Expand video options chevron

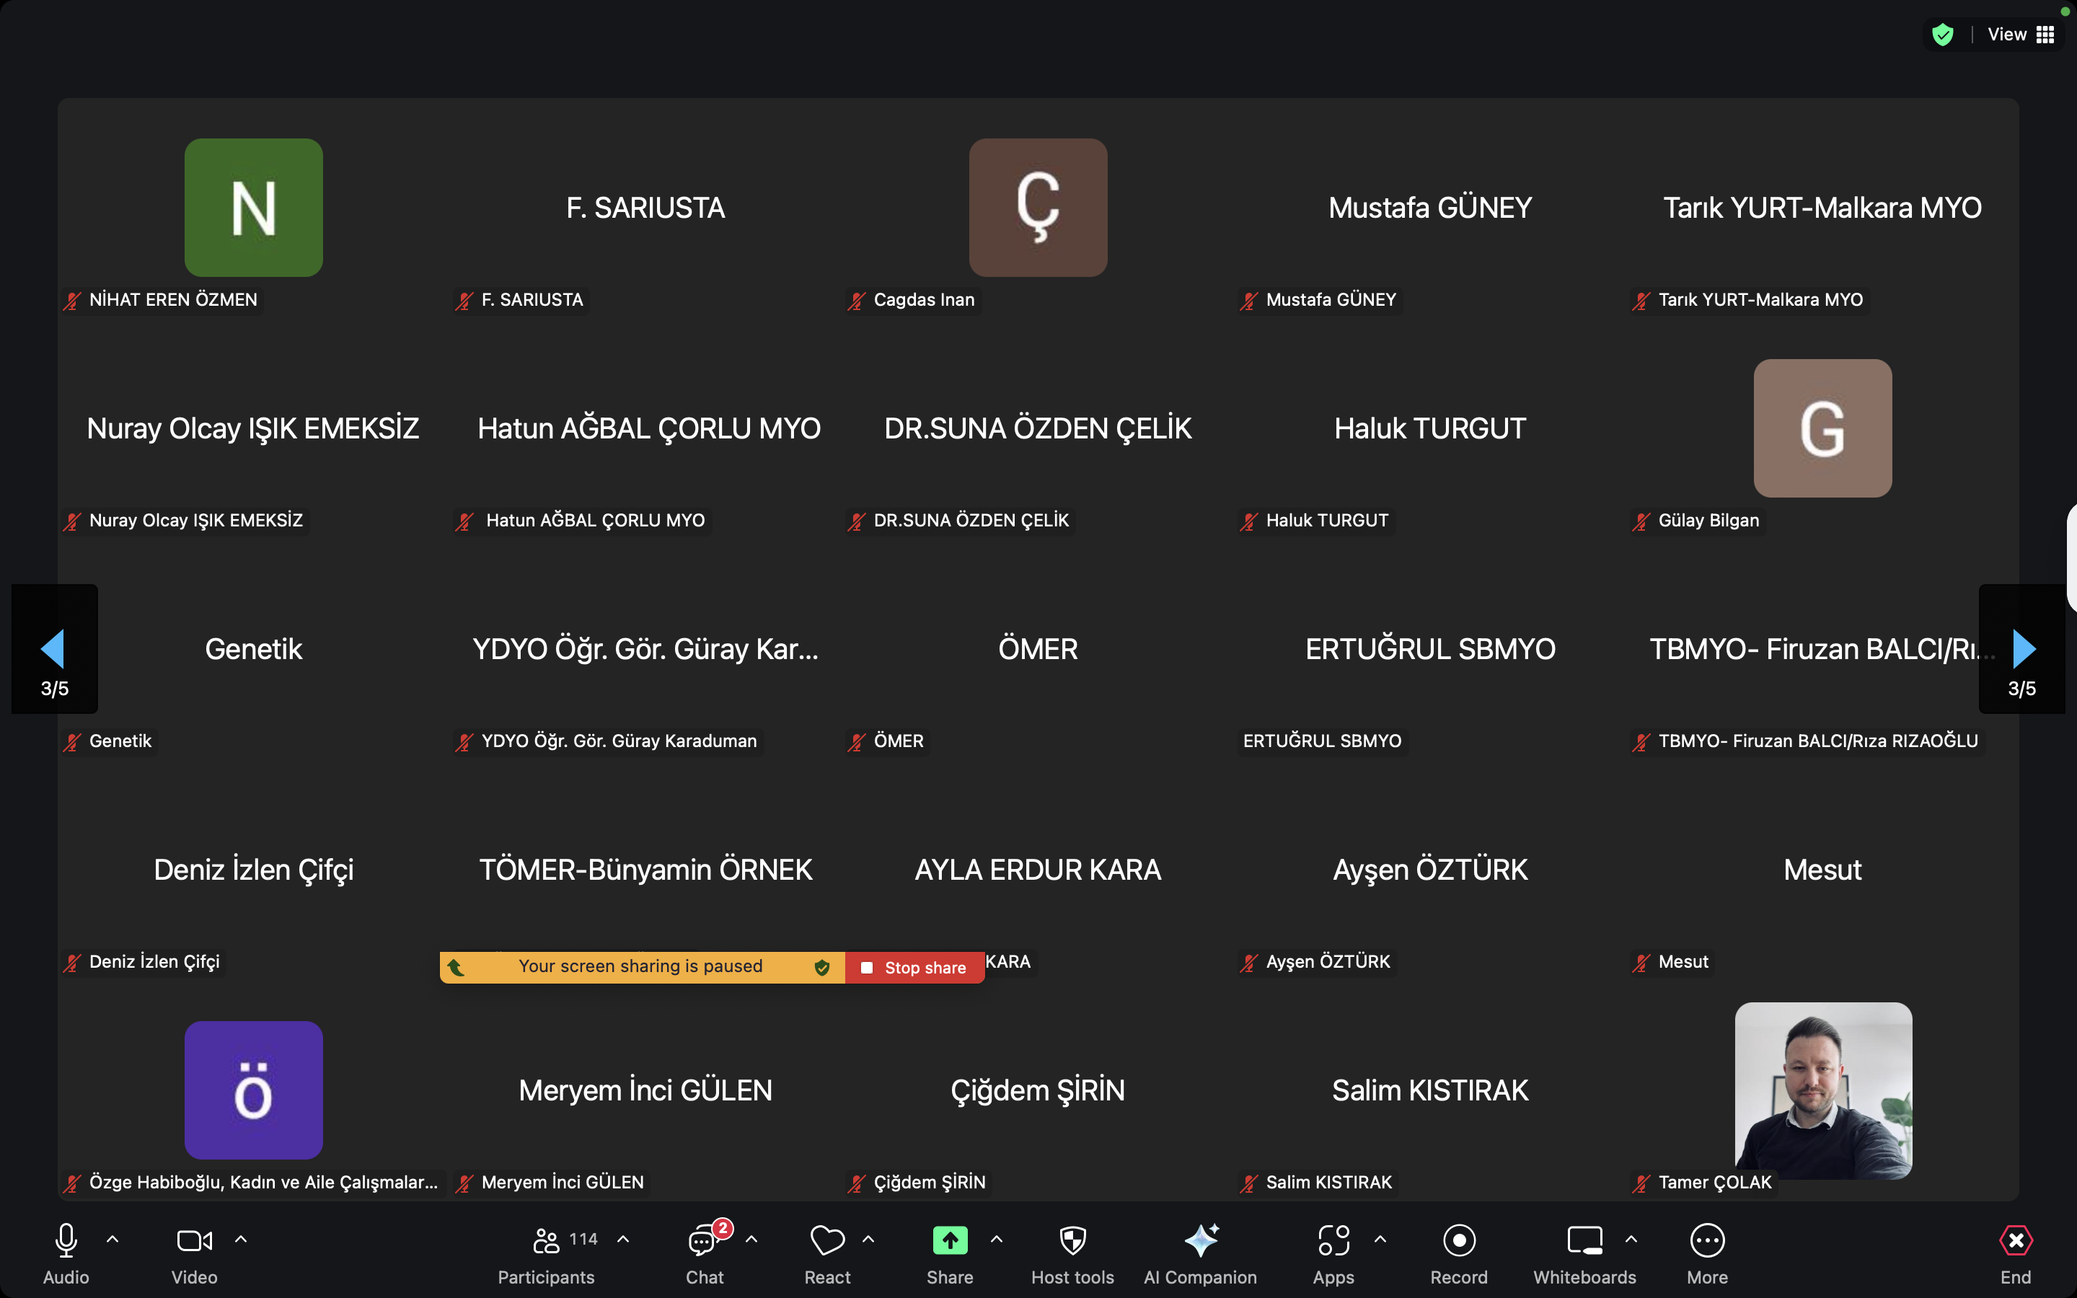[x=241, y=1240]
